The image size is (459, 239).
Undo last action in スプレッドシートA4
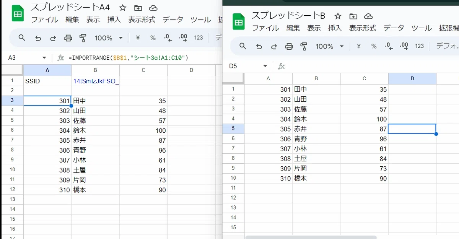[x=38, y=38]
